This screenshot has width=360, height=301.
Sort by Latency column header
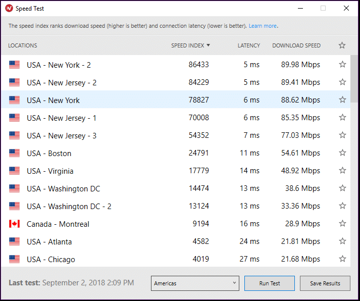(x=248, y=45)
